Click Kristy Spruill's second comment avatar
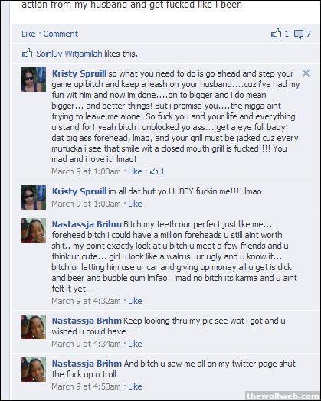This screenshot has width=321, height=401. tap(34, 197)
